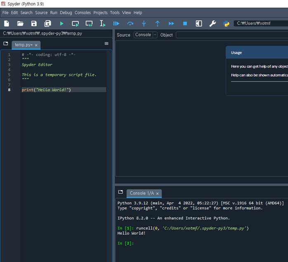
Task: Open the Run menu
Action: tap(54, 13)
